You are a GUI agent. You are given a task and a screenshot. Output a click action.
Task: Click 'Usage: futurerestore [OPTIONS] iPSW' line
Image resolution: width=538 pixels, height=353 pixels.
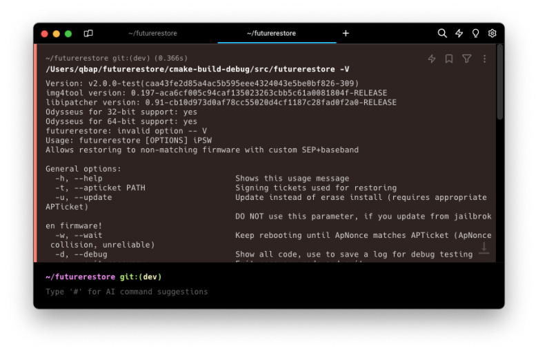[x=128, y=141]
